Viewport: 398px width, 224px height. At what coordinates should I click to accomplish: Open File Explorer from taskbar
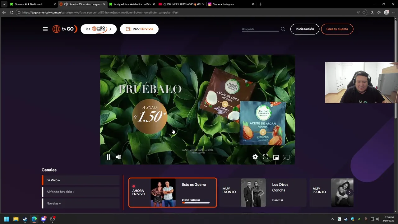16,219
